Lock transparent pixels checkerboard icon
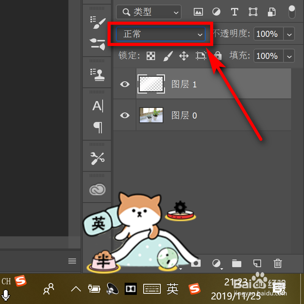 click(150, 56)
